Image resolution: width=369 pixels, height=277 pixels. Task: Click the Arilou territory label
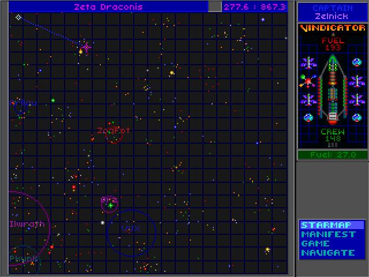pos(23,103)
